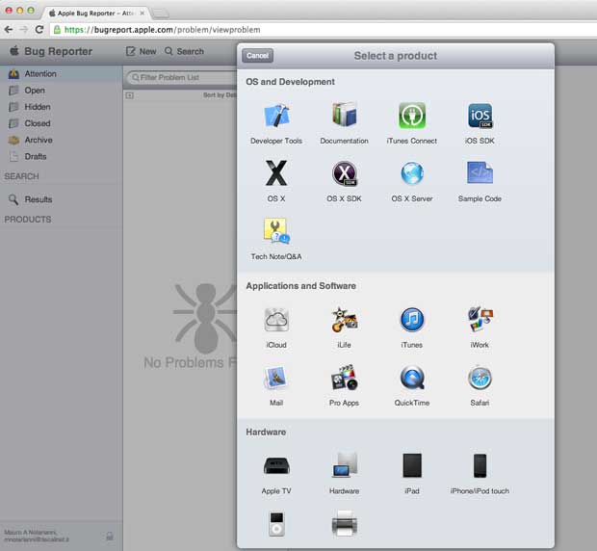Select the Safari compass icon
The image size is (597, 551).
pos(480,378)
